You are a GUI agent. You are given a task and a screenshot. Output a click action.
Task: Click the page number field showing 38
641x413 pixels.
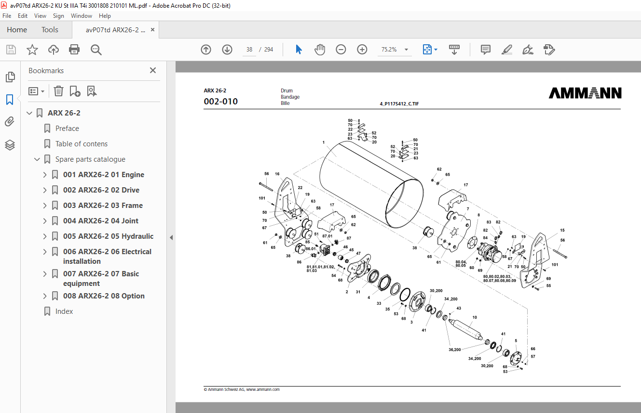pos(249,50)
